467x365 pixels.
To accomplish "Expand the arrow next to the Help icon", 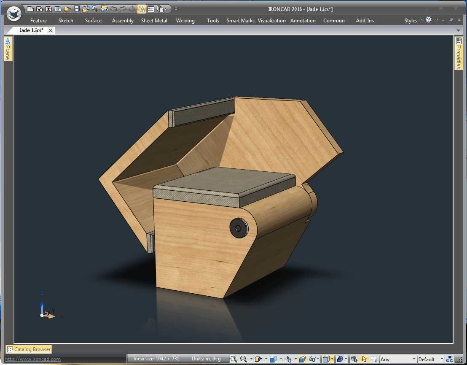I will [x=437, y=20].
